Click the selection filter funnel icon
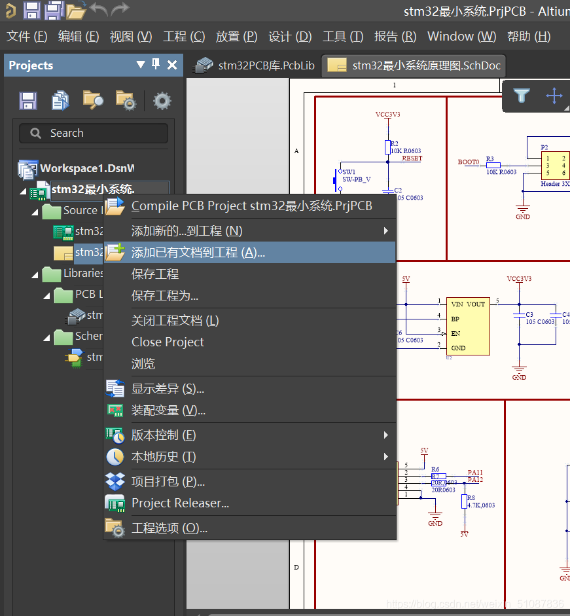The width and height of the screenshot is (570, 616). tap(521, 96)
